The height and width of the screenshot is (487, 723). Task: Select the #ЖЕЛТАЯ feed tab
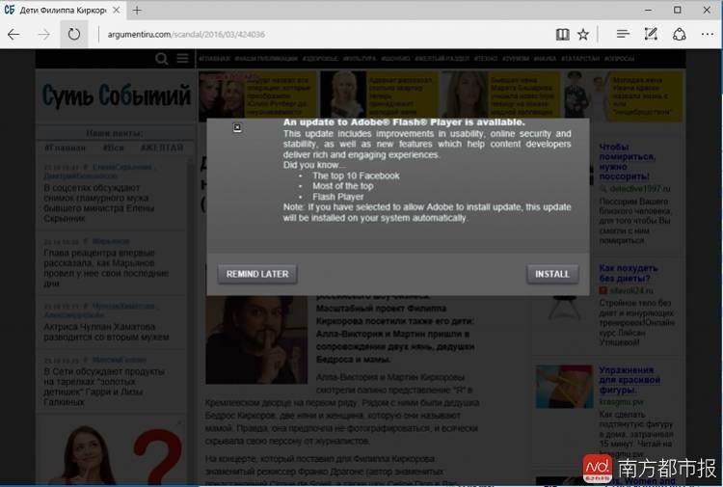[161, 148]
